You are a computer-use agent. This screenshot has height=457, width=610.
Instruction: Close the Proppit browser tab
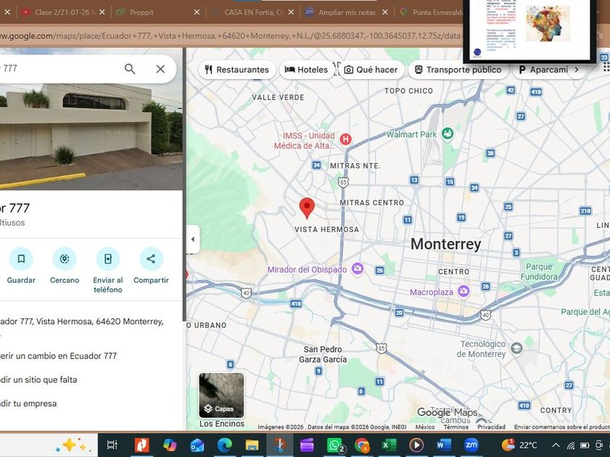[x=197, y=12]
